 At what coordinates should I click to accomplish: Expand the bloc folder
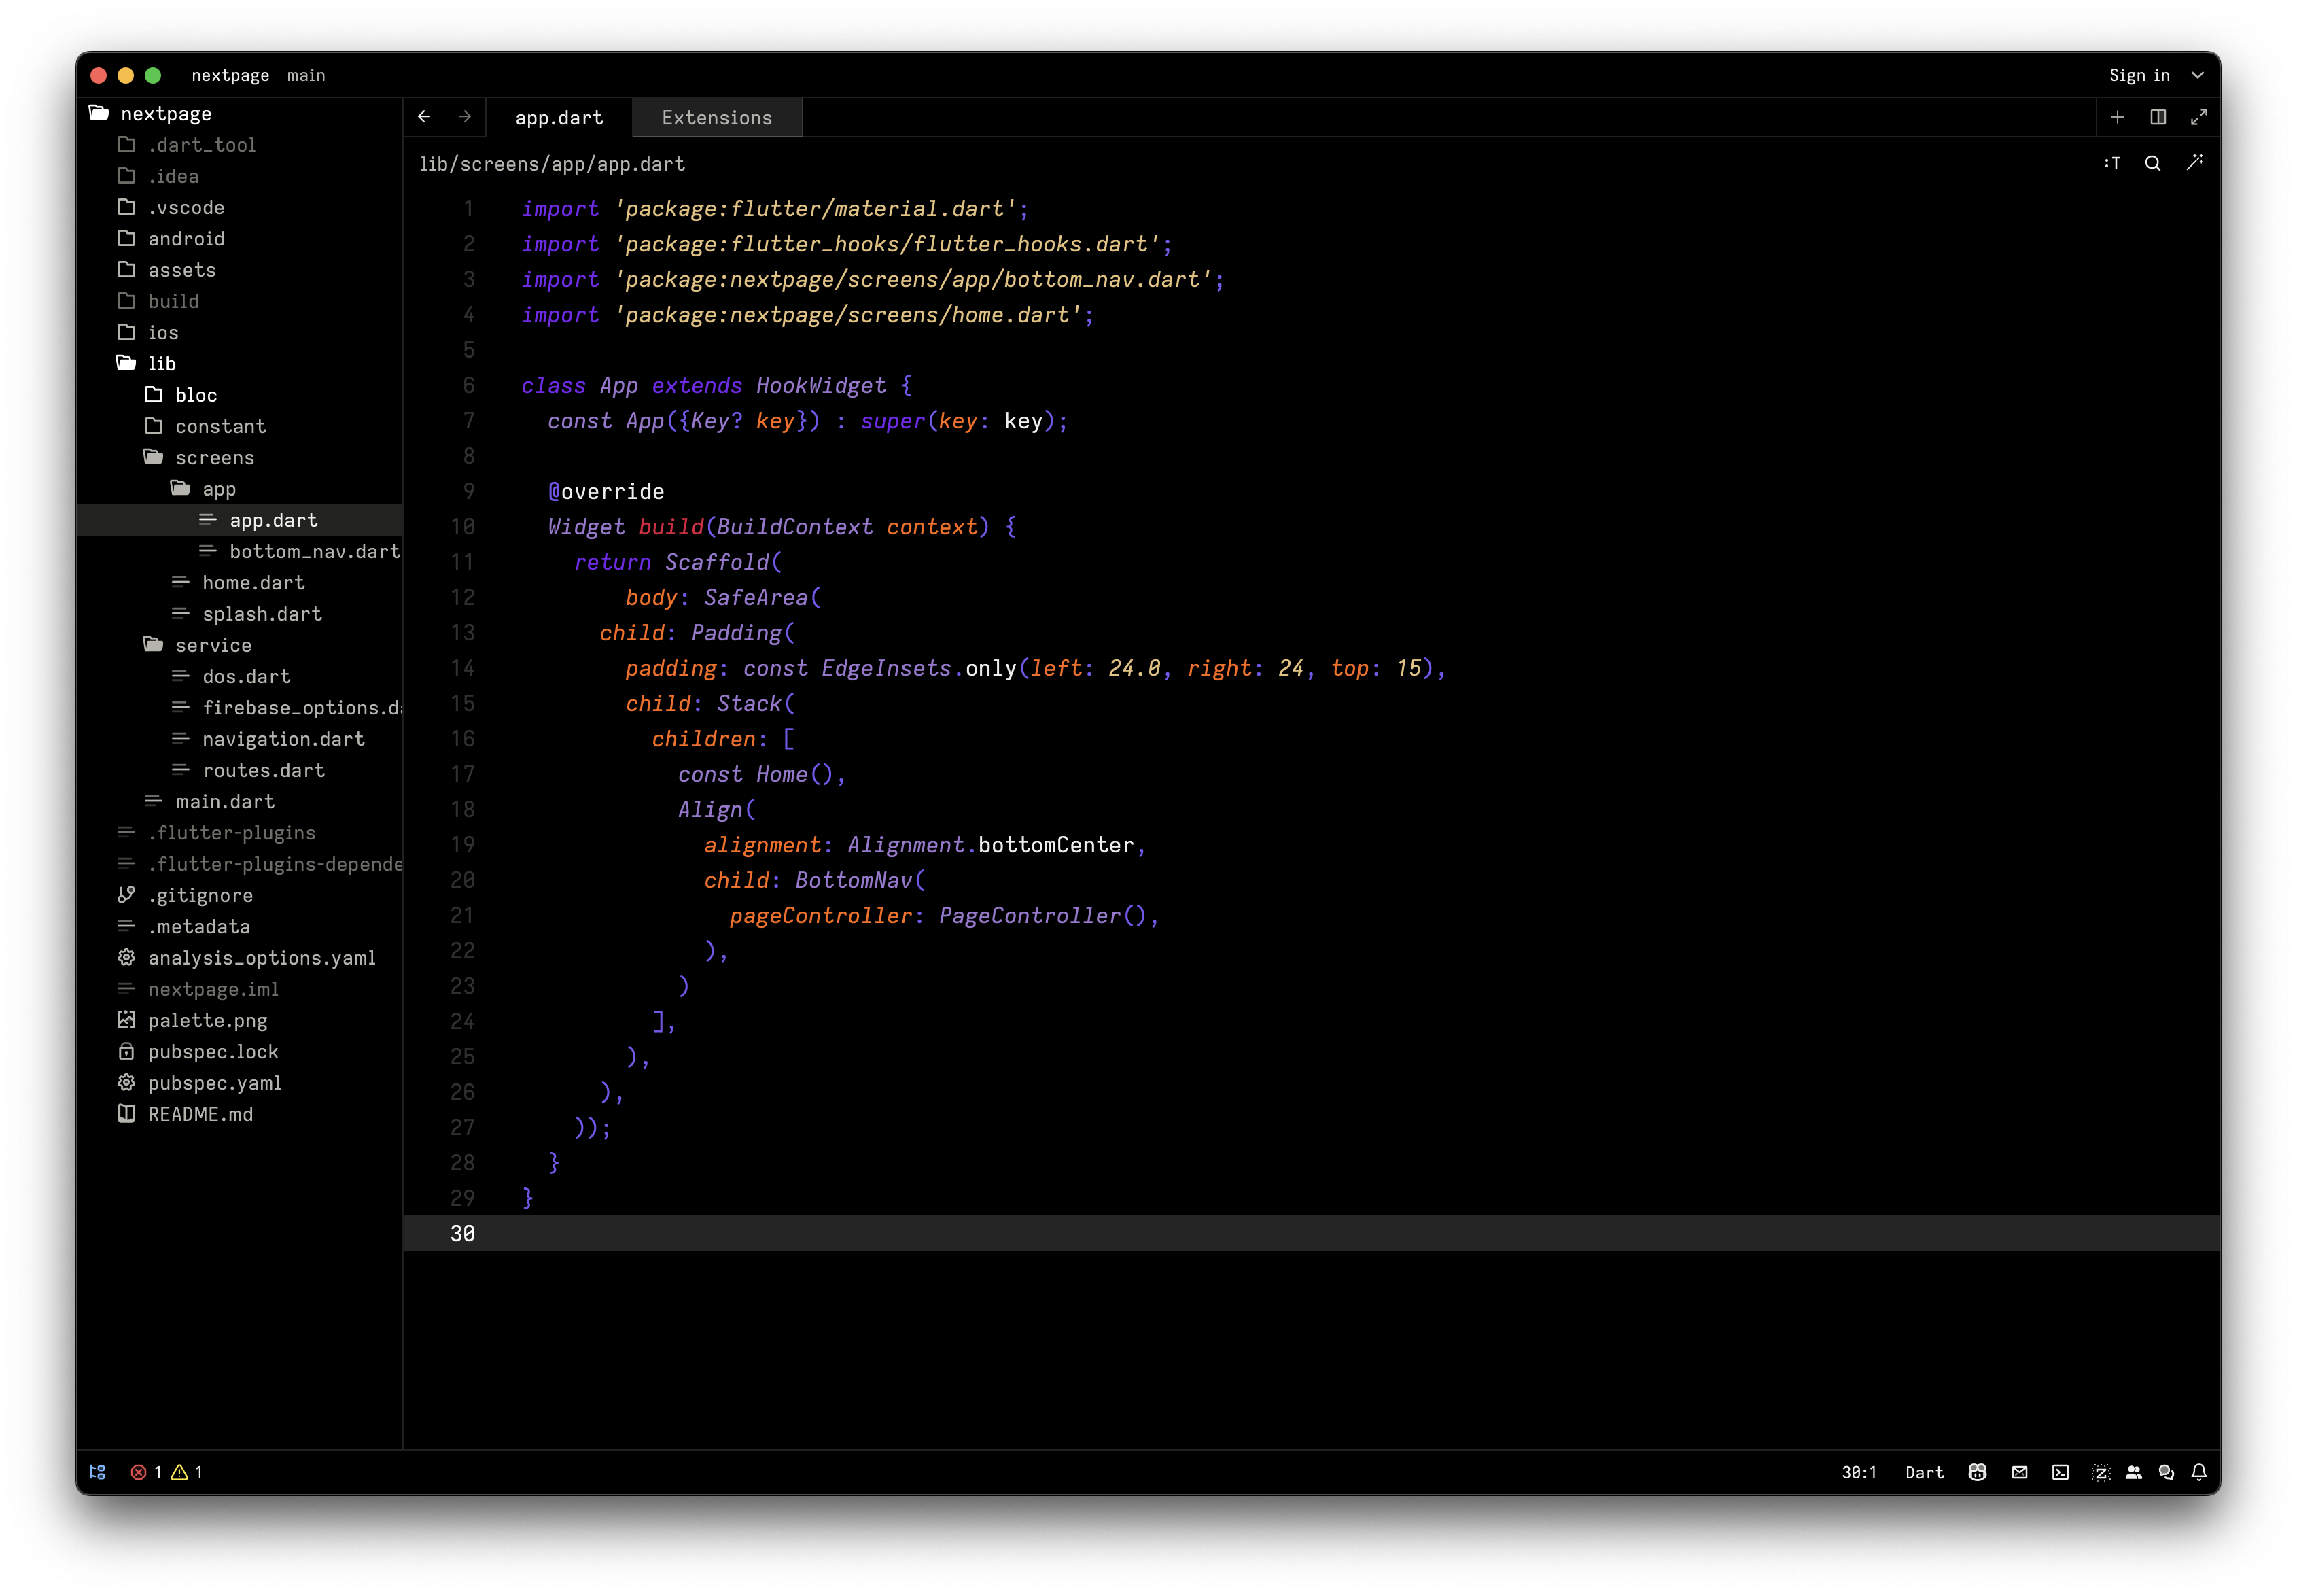click(196, 395)
